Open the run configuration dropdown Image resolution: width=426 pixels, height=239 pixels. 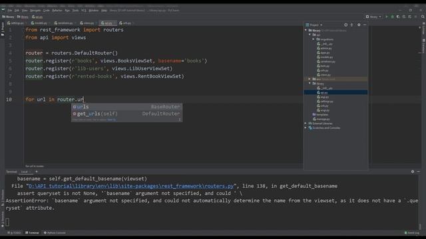tap(373, 17)
